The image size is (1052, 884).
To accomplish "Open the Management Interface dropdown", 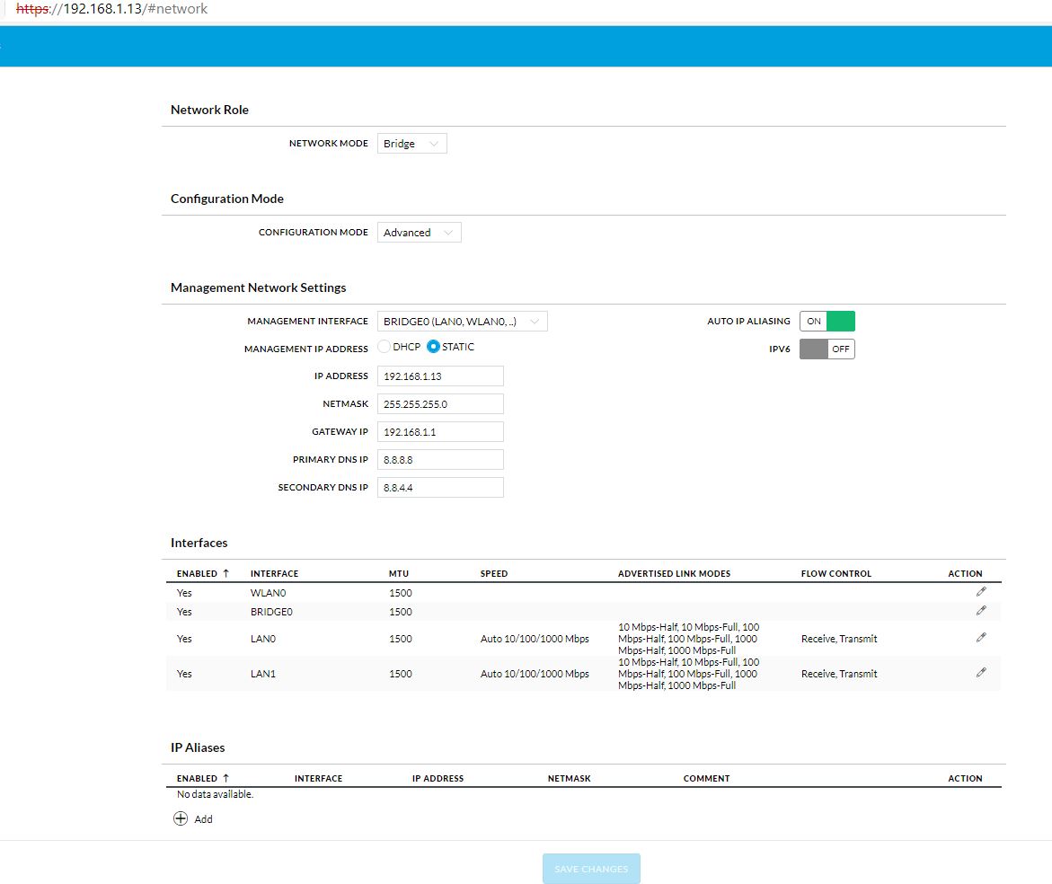I will (463, 322).
